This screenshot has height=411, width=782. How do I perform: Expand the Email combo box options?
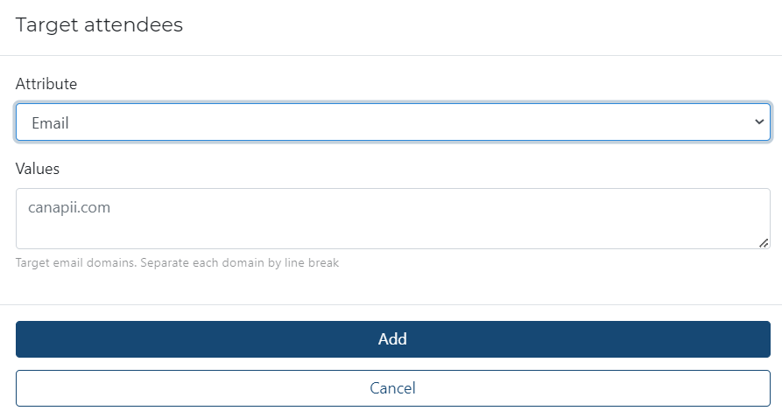click(x=392, y=123)
